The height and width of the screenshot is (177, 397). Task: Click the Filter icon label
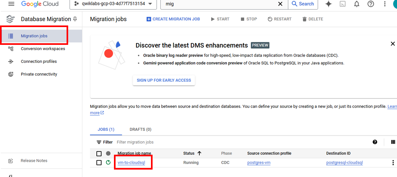105,142
